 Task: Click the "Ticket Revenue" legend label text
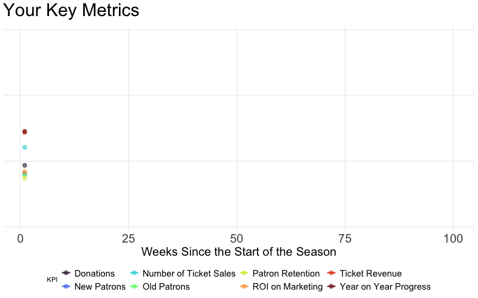click(370, 274)
